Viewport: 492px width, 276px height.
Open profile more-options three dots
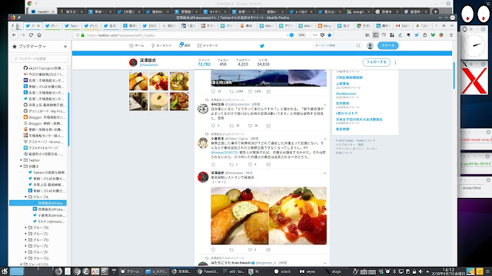(x=395, y=62)
